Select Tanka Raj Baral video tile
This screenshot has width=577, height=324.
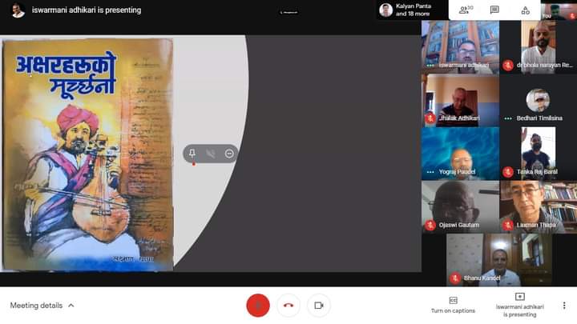click(x=539, y=154)
